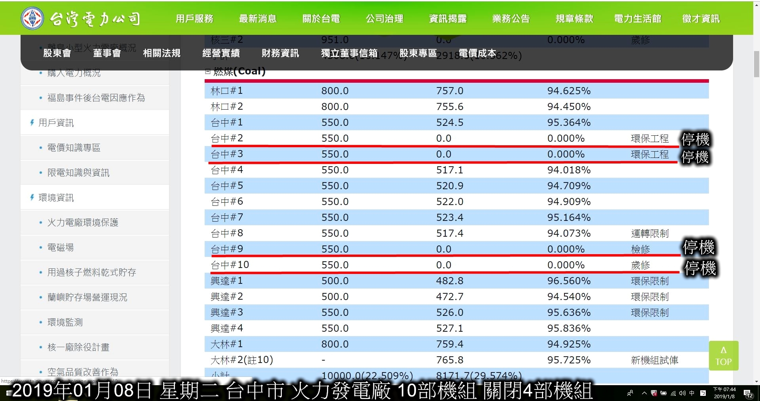Expand the 用戶資訊 sidebar section
Image resolution: width=760 pixels, height=401 pixels.
(56, 123)
